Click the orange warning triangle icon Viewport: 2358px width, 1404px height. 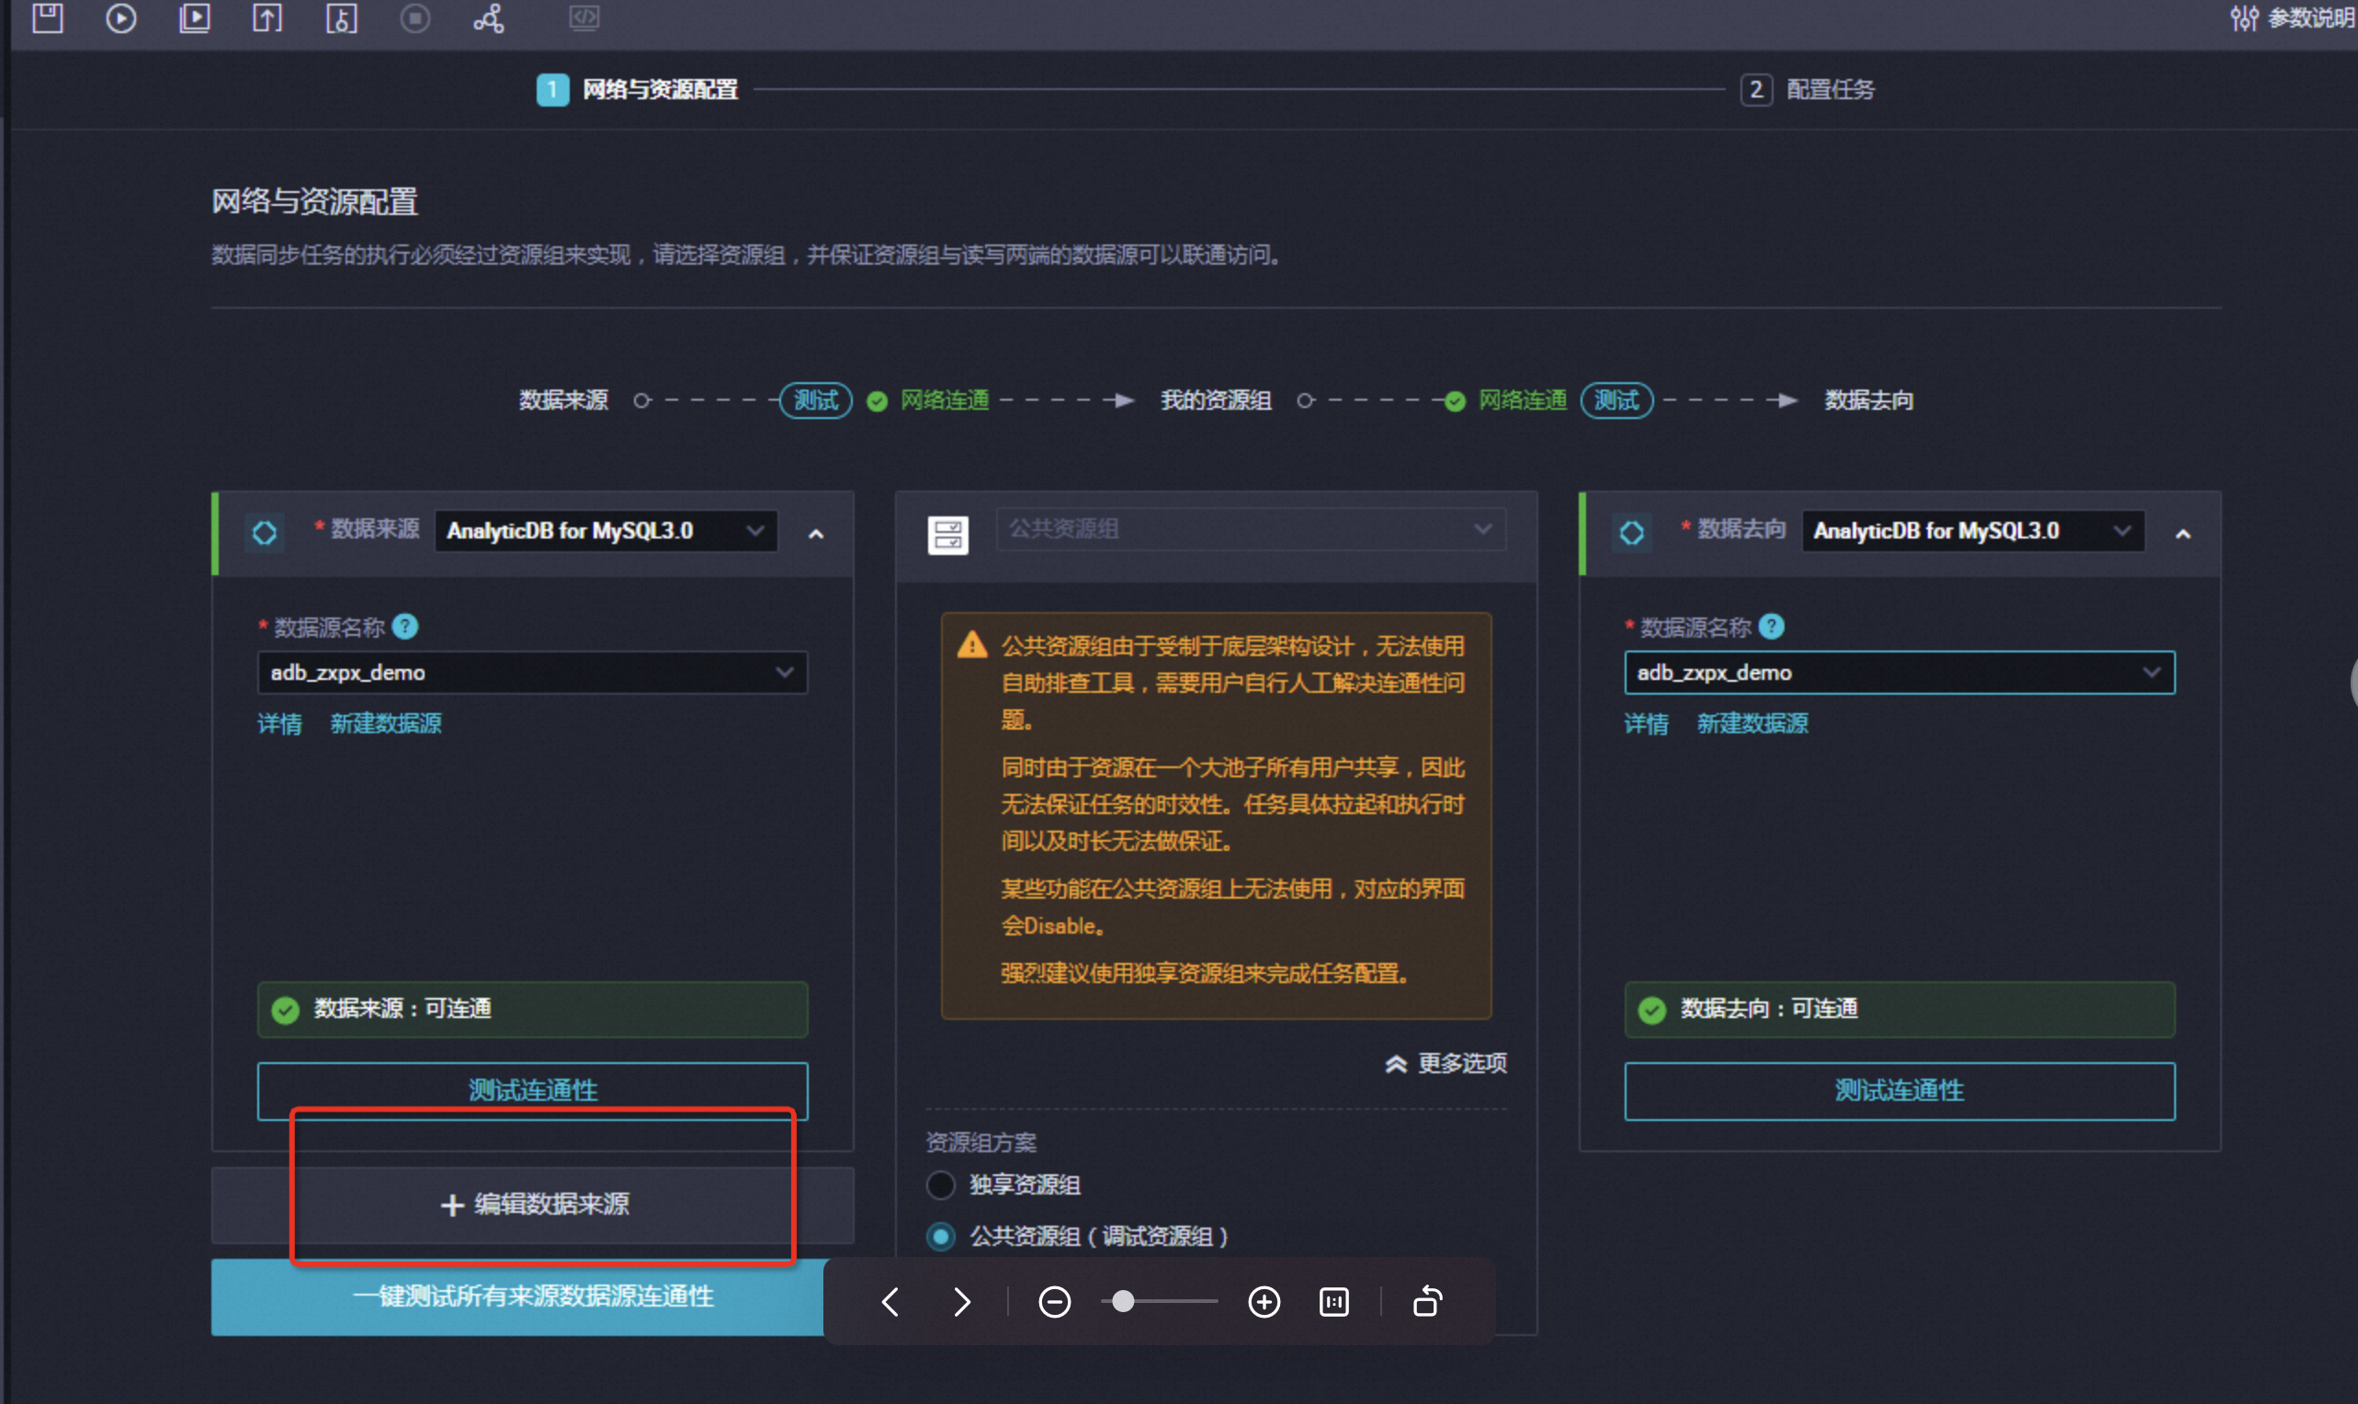point(971,645)
